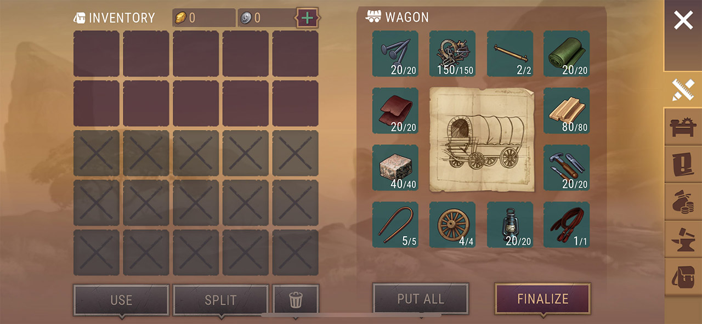View the covered wagon blueprint sketch
702x324 pixels.
click(x=482, y=139)
